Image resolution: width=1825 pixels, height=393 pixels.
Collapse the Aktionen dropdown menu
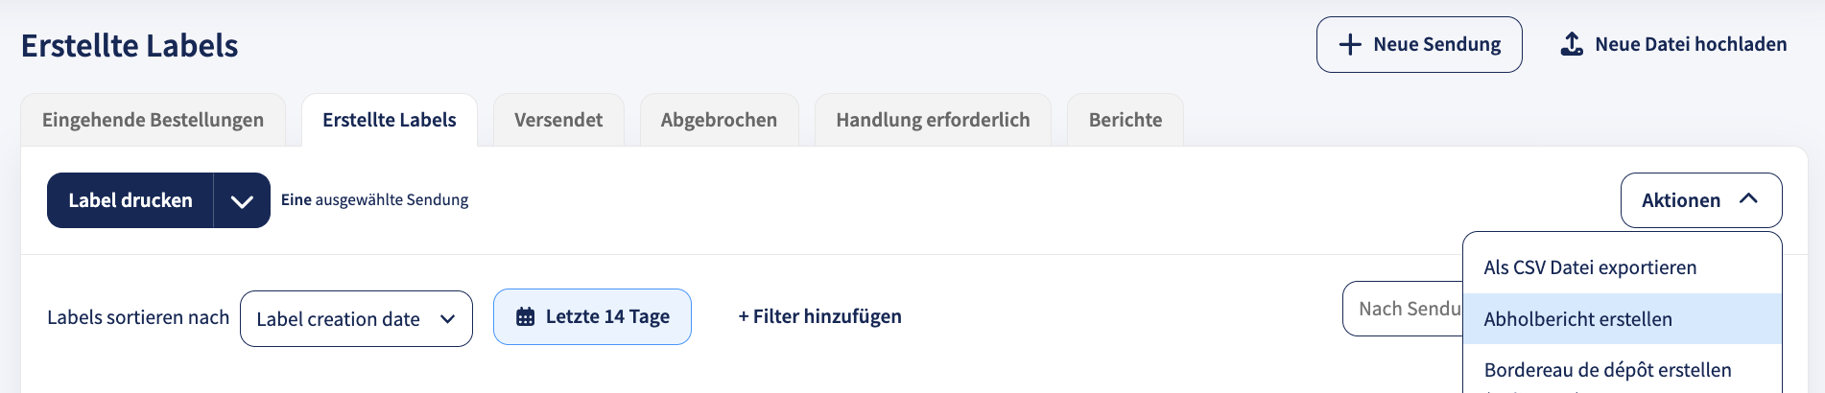pyautogui.click(x=1700, y=200)
